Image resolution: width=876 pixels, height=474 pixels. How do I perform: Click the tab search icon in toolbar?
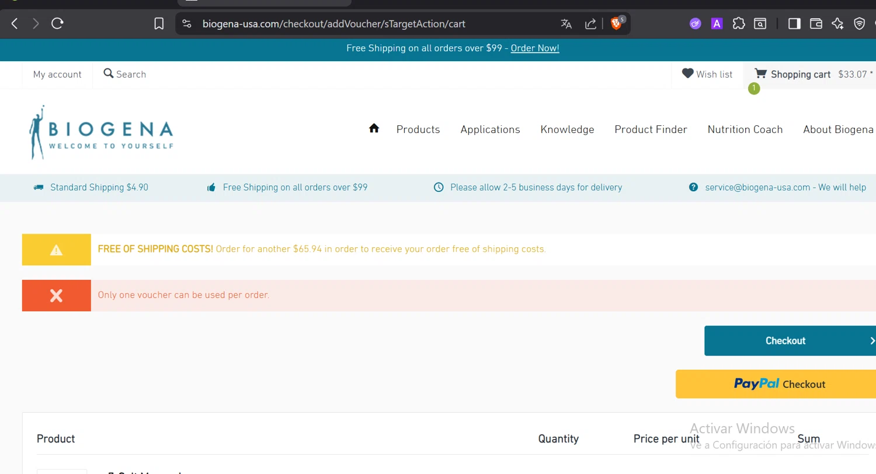pos(760,24)
